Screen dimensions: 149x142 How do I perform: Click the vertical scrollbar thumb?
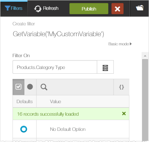point(145,100)
